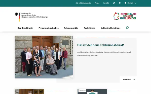Open the Der Beauftragte menu
The image size is (151, 94).
pos(25,28)
